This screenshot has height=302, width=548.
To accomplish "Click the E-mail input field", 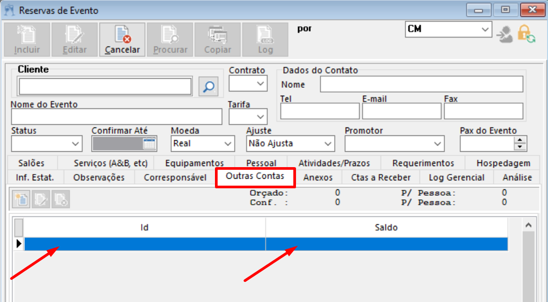I will [401, 111].
